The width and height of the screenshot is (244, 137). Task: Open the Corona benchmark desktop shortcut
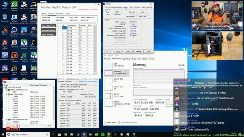point(14,57)
